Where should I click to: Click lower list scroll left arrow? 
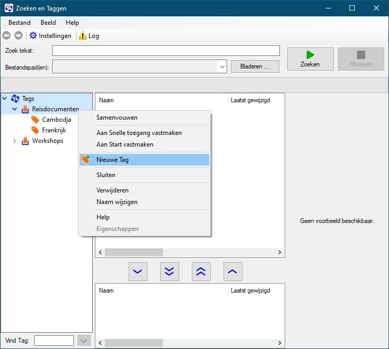click(100, 343)
